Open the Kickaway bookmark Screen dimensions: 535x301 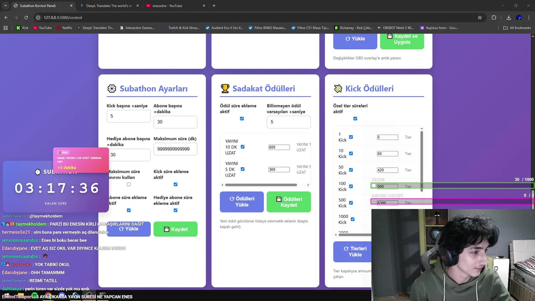[x=353, y=28]
